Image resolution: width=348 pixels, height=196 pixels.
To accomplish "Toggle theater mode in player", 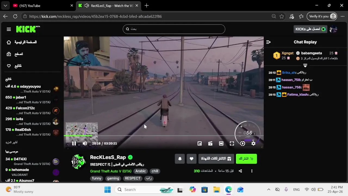I will click(221, 143).
